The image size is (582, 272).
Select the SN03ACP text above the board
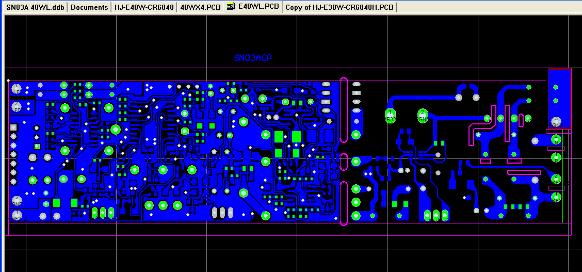coord(252,58)
